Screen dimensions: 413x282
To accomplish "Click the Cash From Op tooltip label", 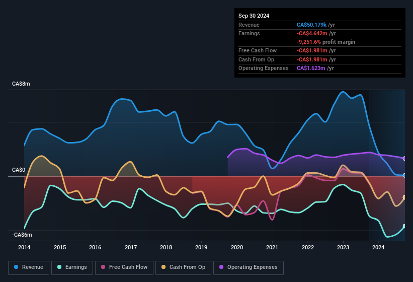I will [256, 59].
